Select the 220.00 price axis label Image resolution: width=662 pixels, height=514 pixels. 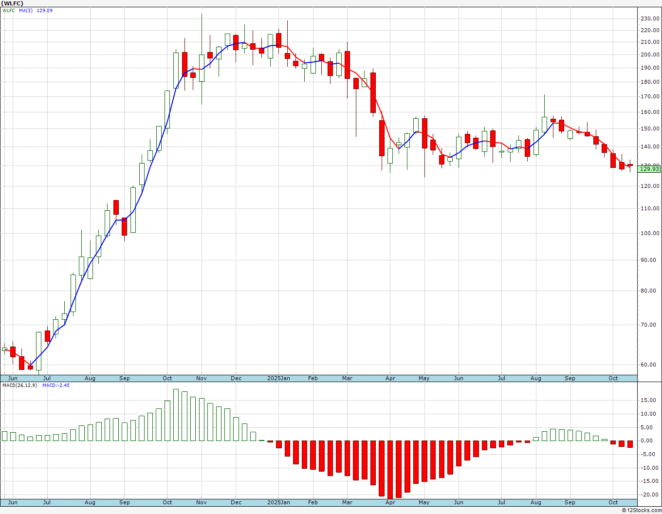point(650,30)
